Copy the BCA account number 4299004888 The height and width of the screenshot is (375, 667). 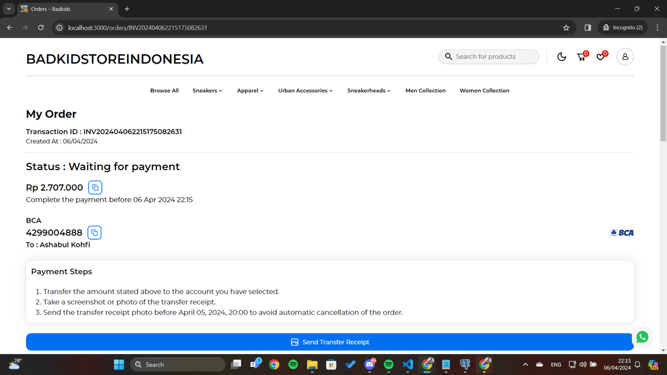coord(94,233)
